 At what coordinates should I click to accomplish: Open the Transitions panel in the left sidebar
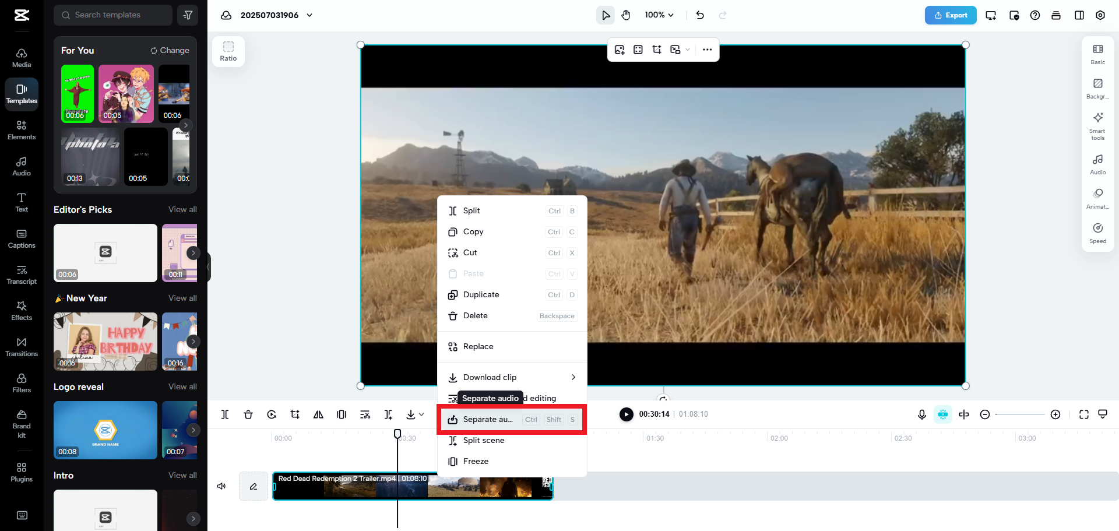coord(22,347)
